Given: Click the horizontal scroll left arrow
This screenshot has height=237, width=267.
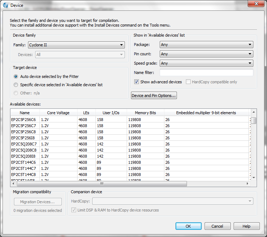Looking at the screenshot, I should pyautogui.click(x=13, y=183).
